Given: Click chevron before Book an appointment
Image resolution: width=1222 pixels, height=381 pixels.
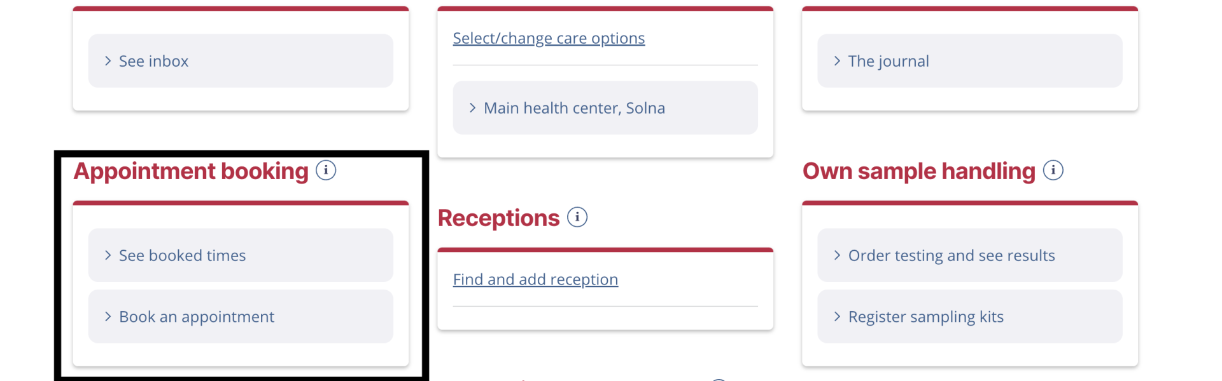Looking at the screenshot, I should 108,316.
